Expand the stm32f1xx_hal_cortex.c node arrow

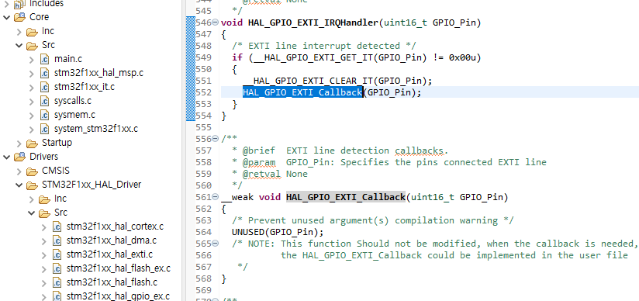pyautogui.click(x=44, y=227)
